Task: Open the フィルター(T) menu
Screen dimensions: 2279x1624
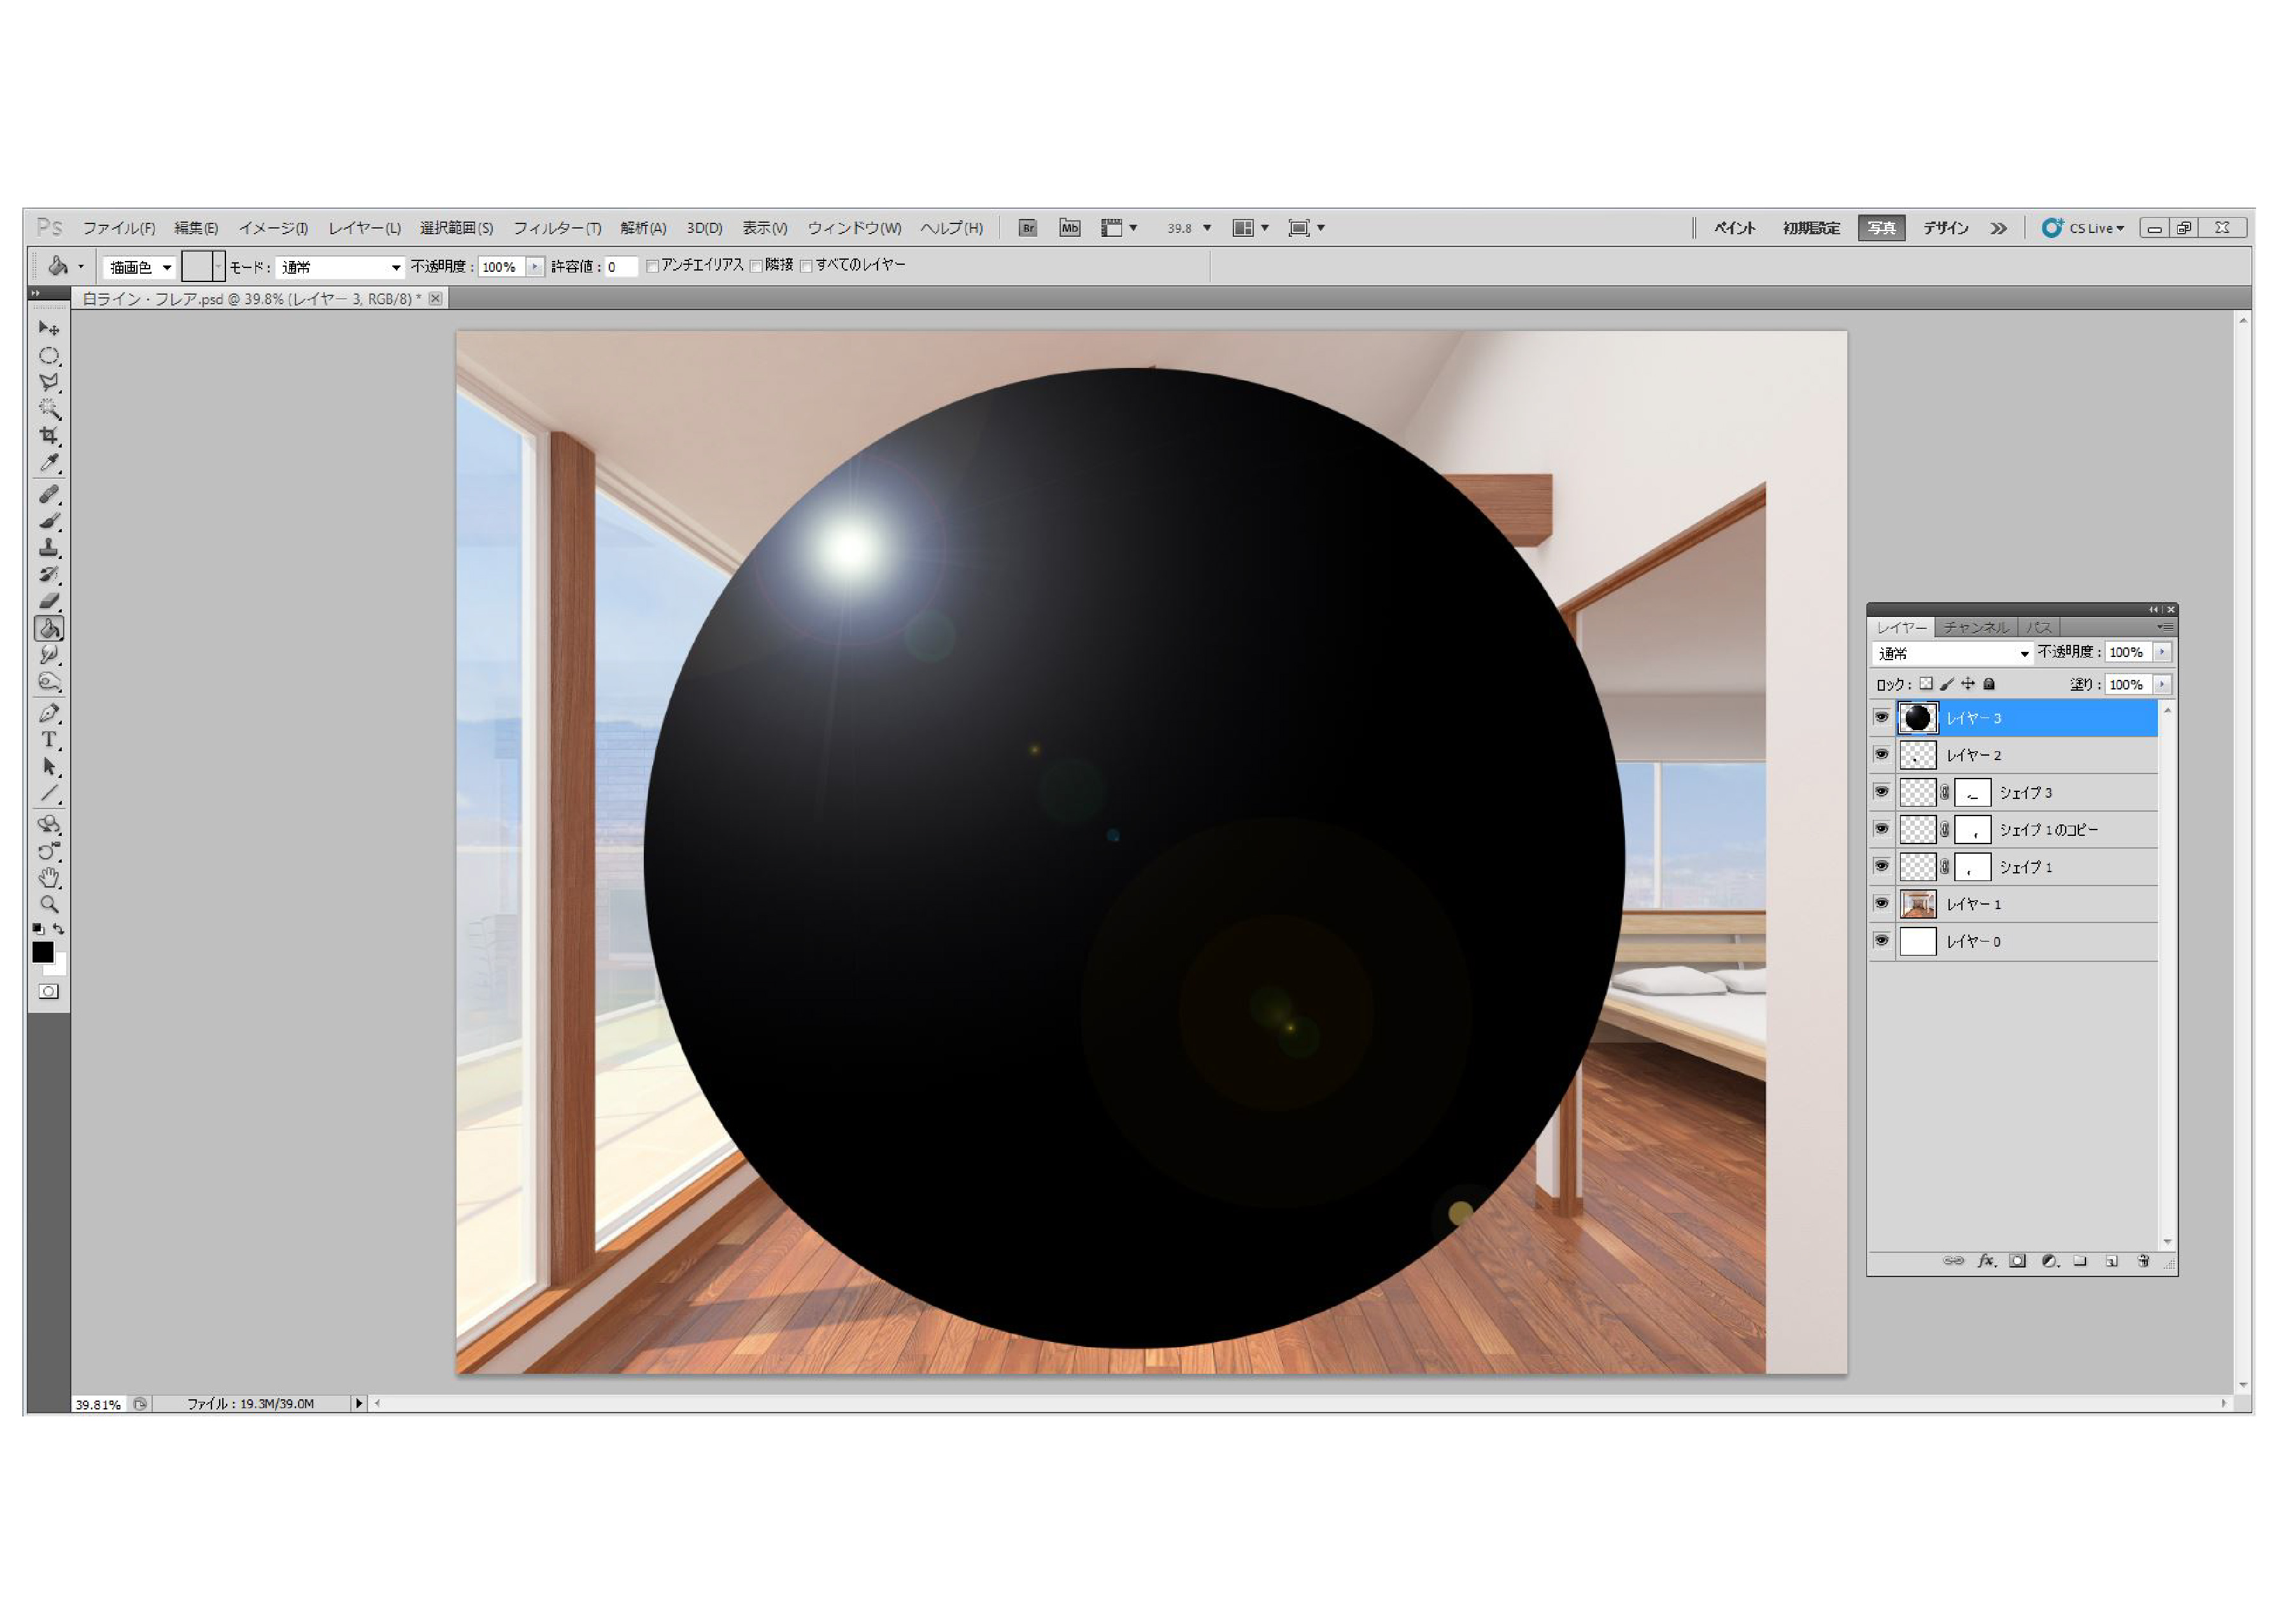Action: click(557, 228)
